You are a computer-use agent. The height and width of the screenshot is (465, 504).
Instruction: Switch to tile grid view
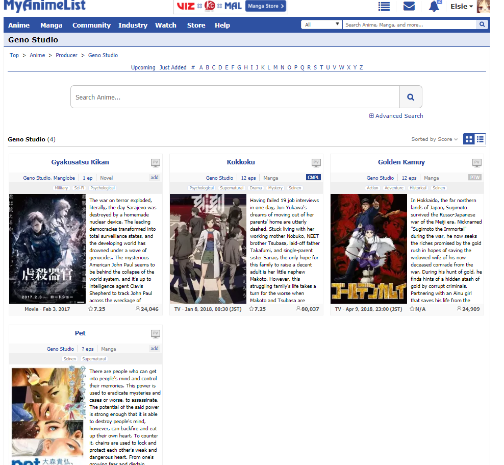(x=469, y=139)
